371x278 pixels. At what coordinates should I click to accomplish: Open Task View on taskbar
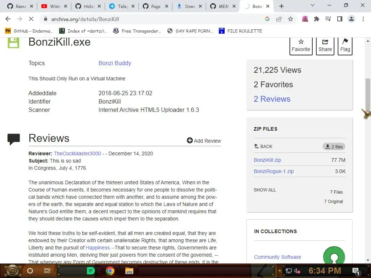click(47, 271)
